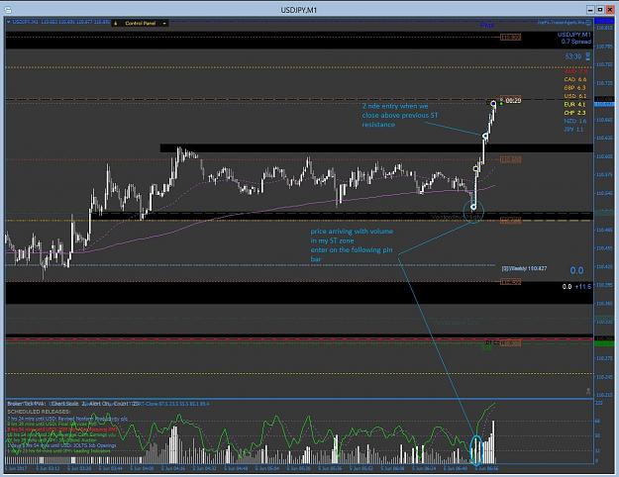Click the Weekly pivot level label
Screen dimensions: 619x477
tap(524, 268)
